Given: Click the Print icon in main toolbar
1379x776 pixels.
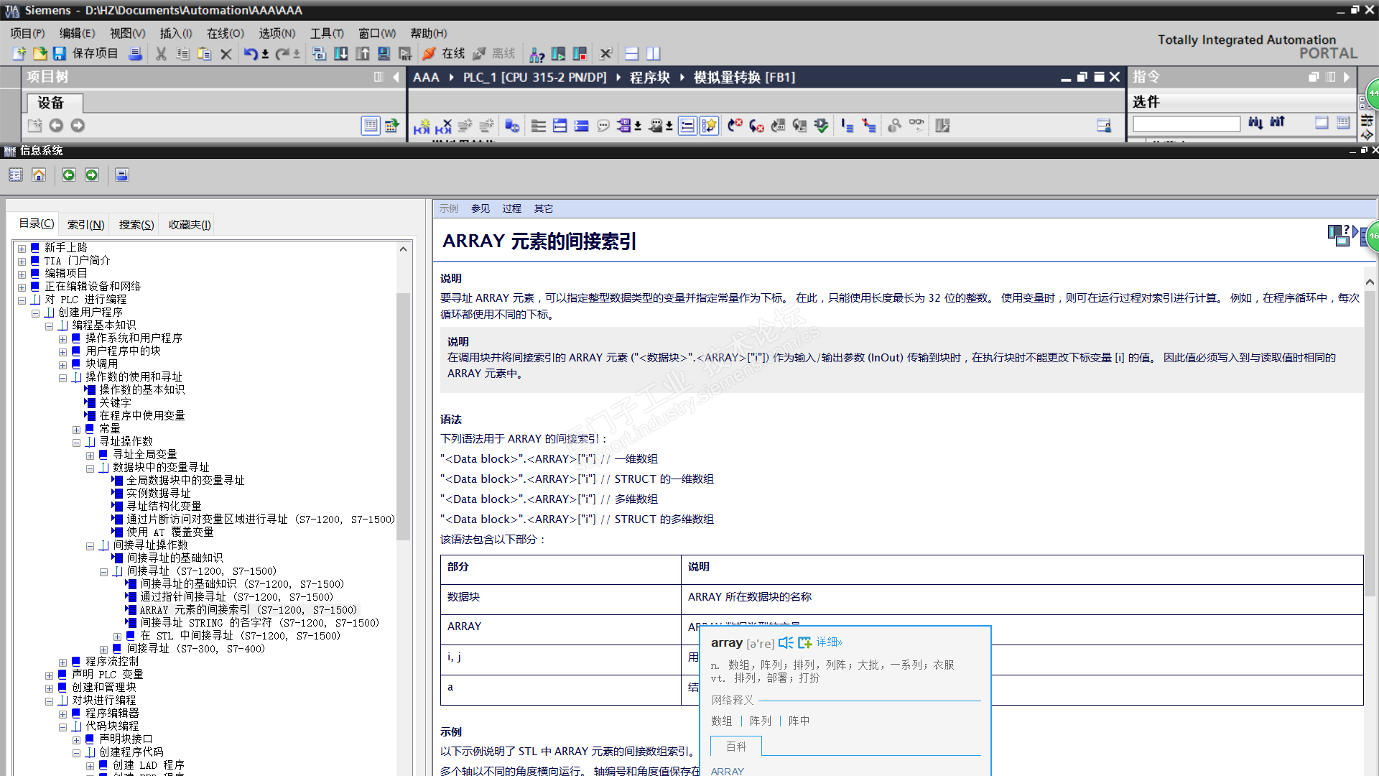Looking at the screenshot, I should pos(135,54).
